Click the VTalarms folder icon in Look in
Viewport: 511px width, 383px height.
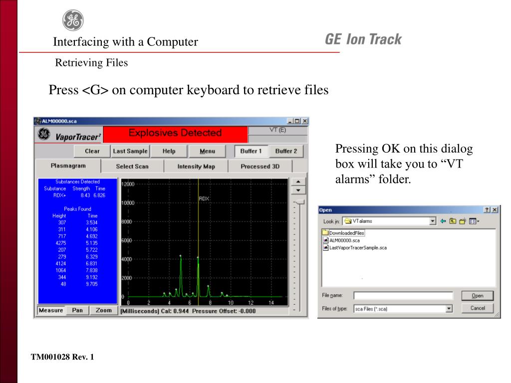[348, 221]
